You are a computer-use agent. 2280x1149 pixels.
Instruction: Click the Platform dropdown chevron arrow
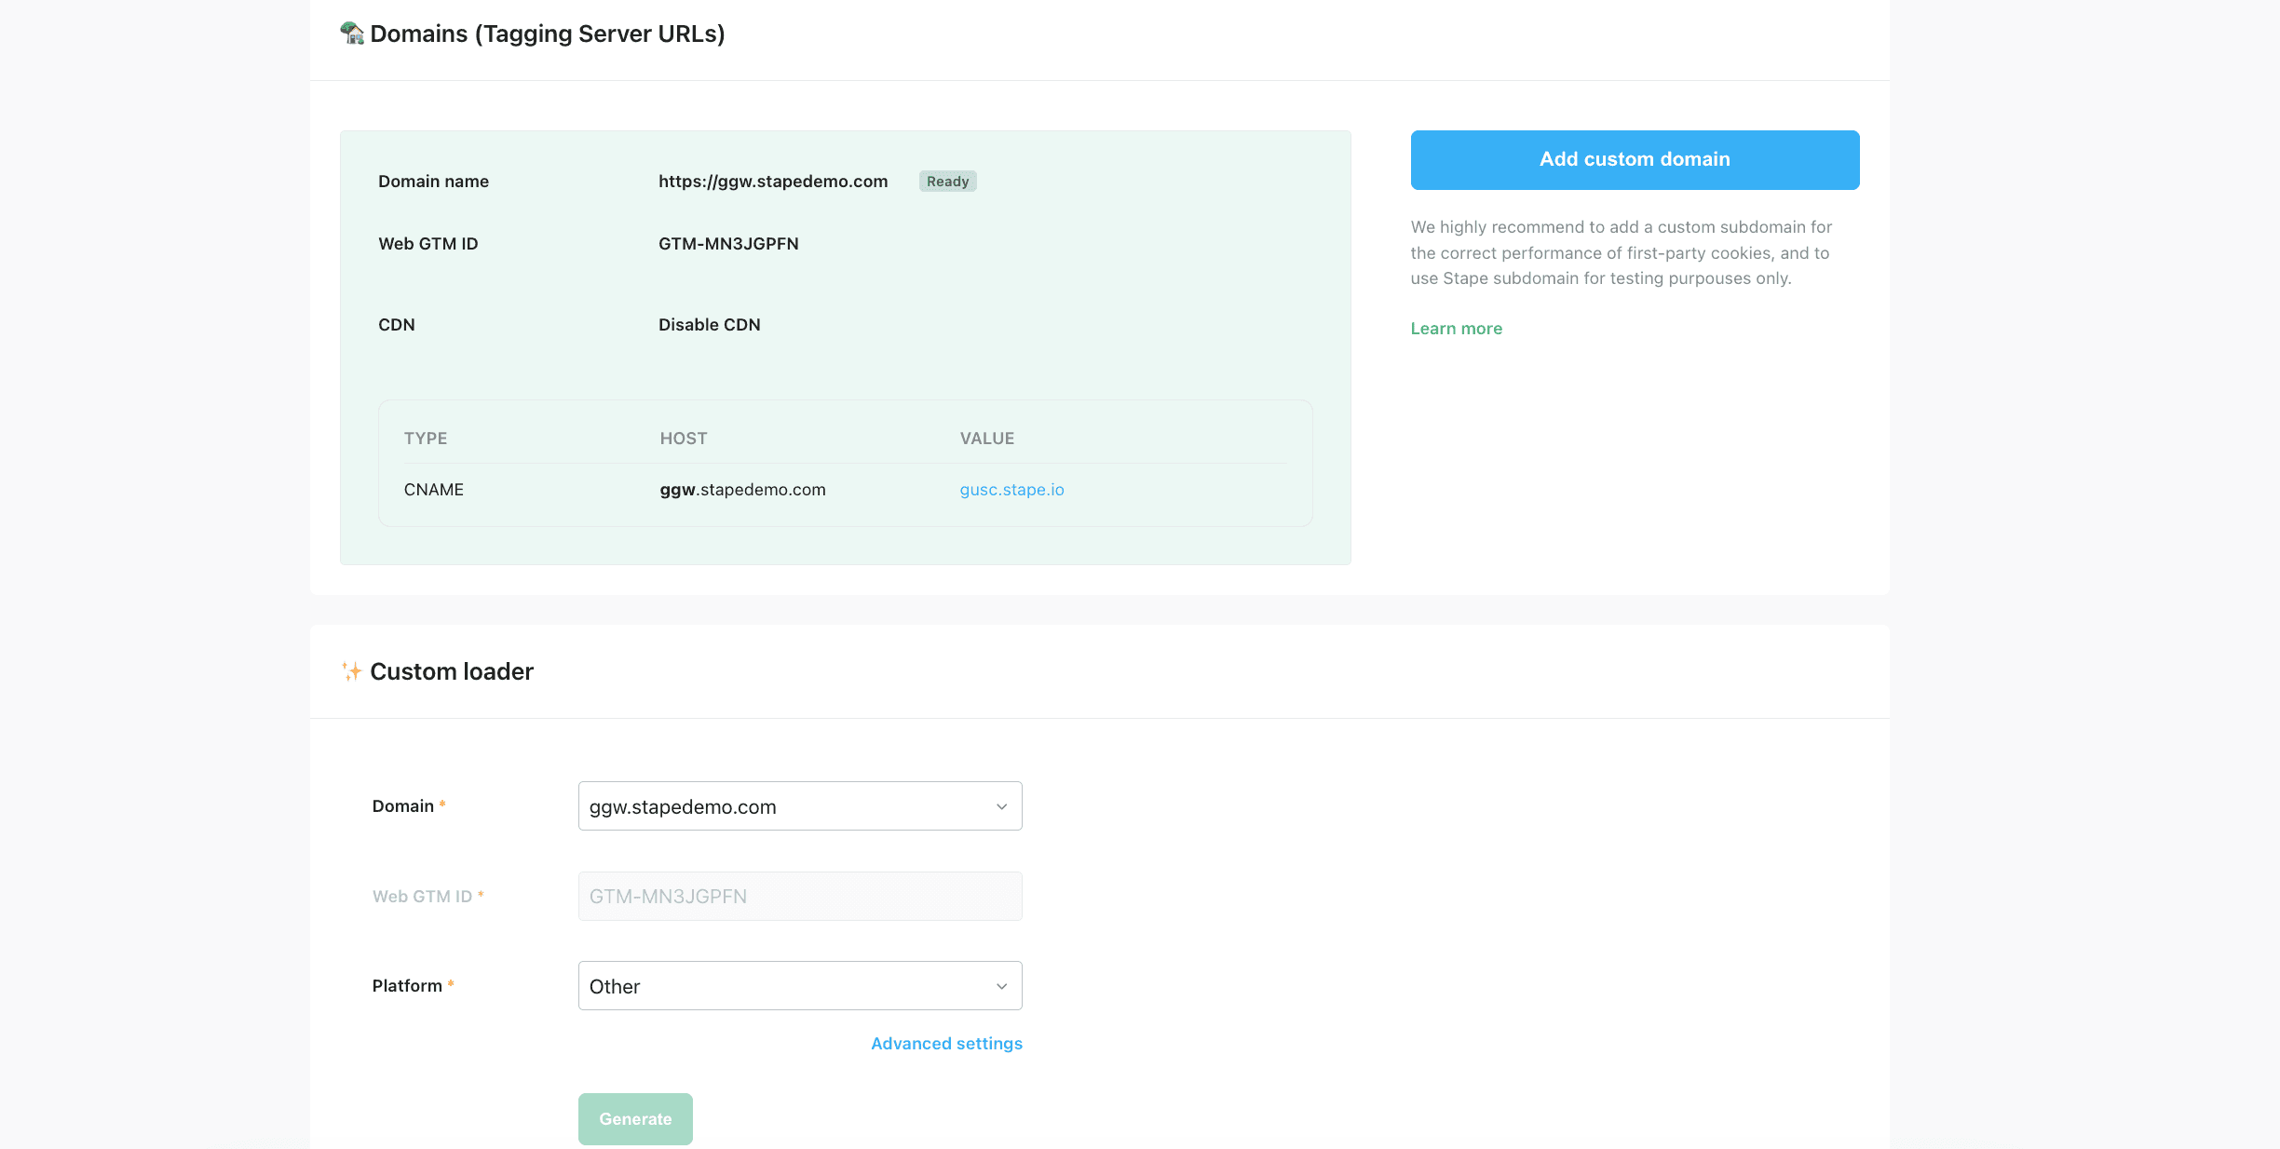pos(1001,986)
